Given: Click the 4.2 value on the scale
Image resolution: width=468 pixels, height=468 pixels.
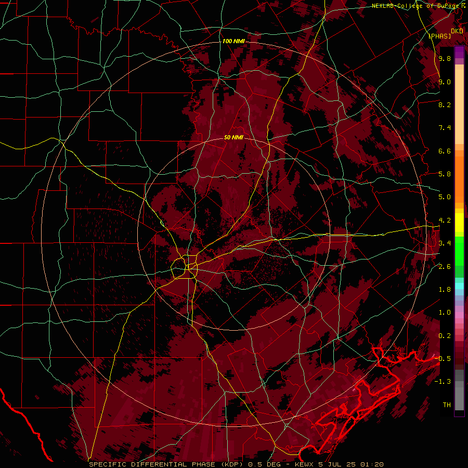Looking at the screenshot, I should 445,220.
